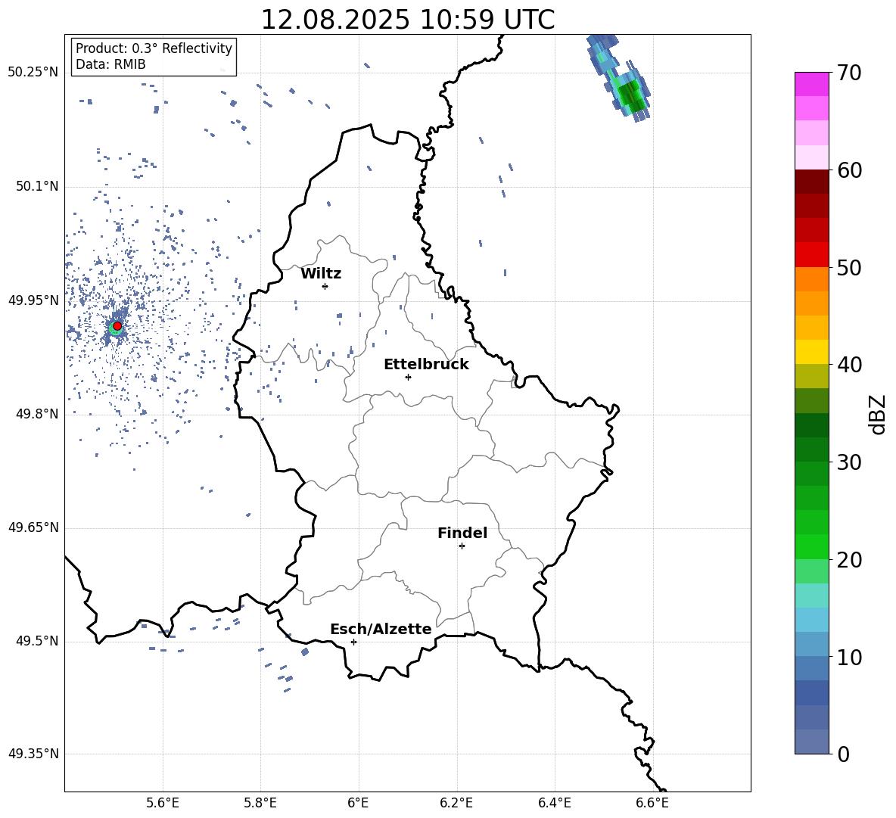Viewport: 896px width, 818px height.
Task: Click the 49.65°N latitude label
Action: (x=33, y=527)
